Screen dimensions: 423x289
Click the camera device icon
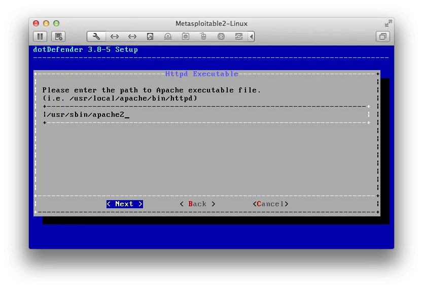[x=186, y=37]
